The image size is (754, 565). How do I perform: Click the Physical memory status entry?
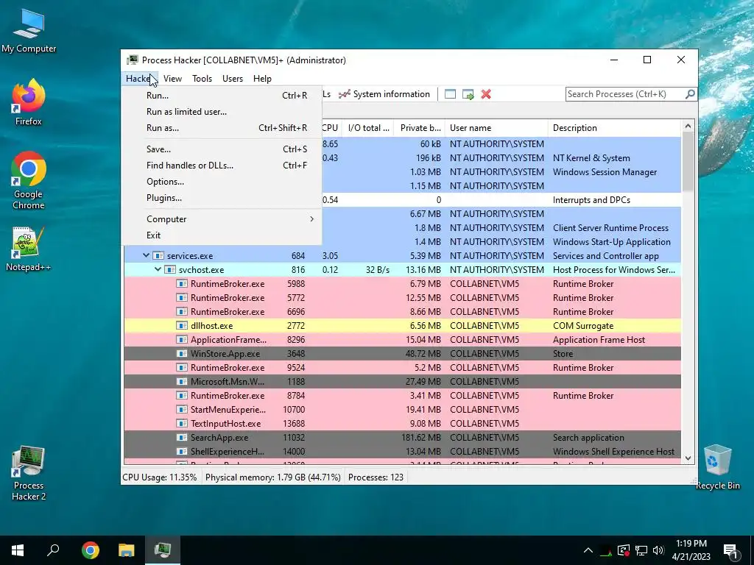(272, 477)
